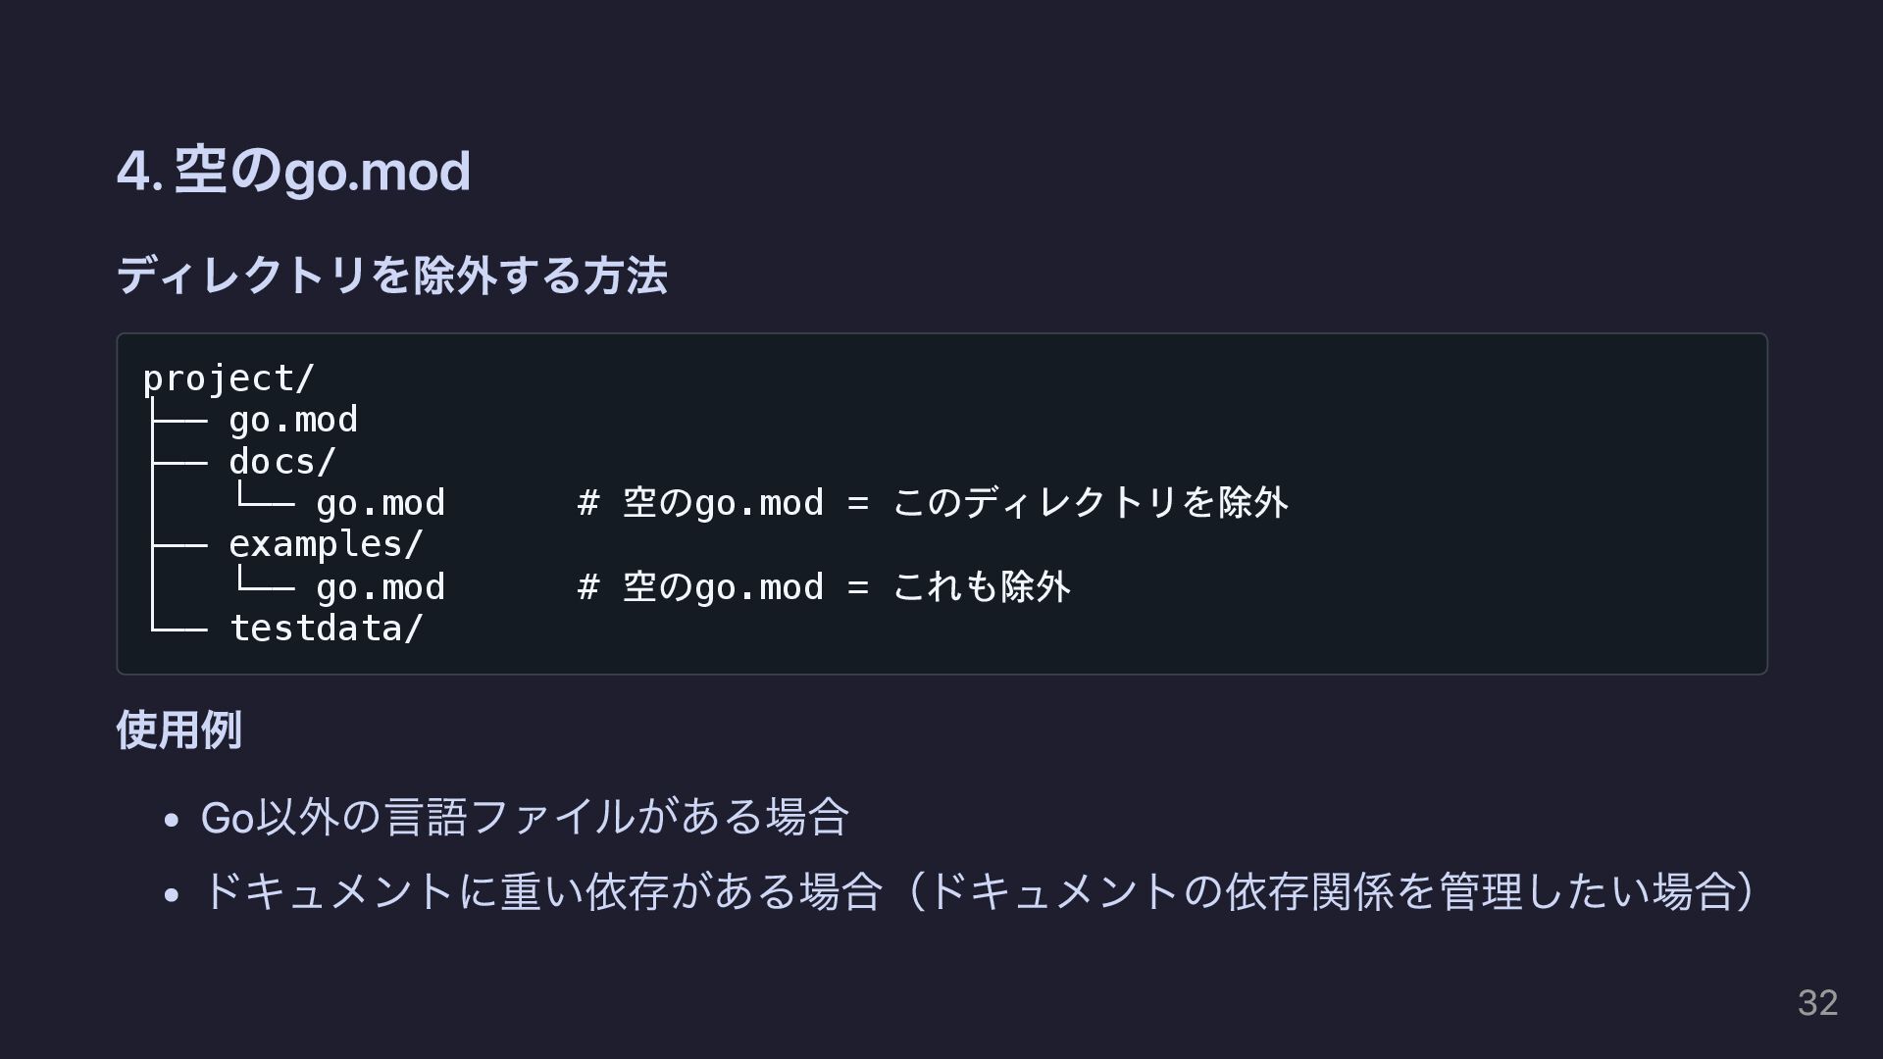Click the bullet text ドキュメントに重い依存がある場合
The height and width of the screenshot is (1059, 1883).
coord(541,892)
